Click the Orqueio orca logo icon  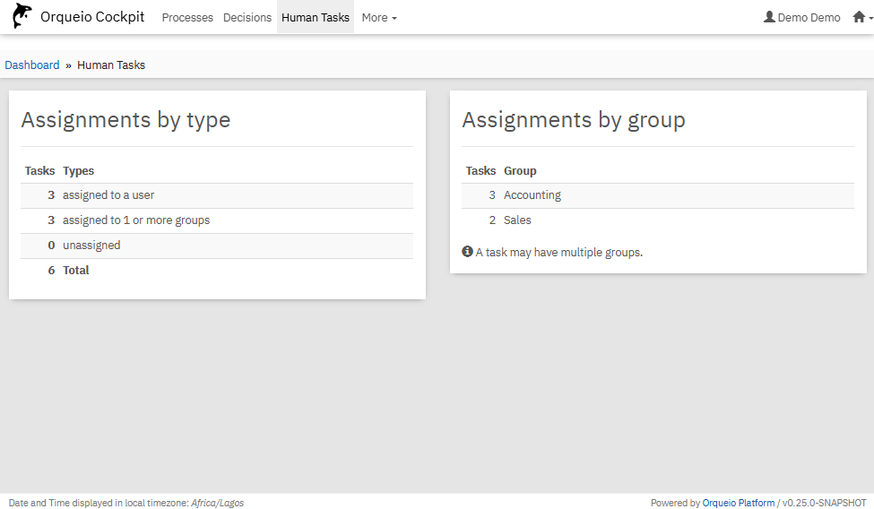click(x=22, y=17)
